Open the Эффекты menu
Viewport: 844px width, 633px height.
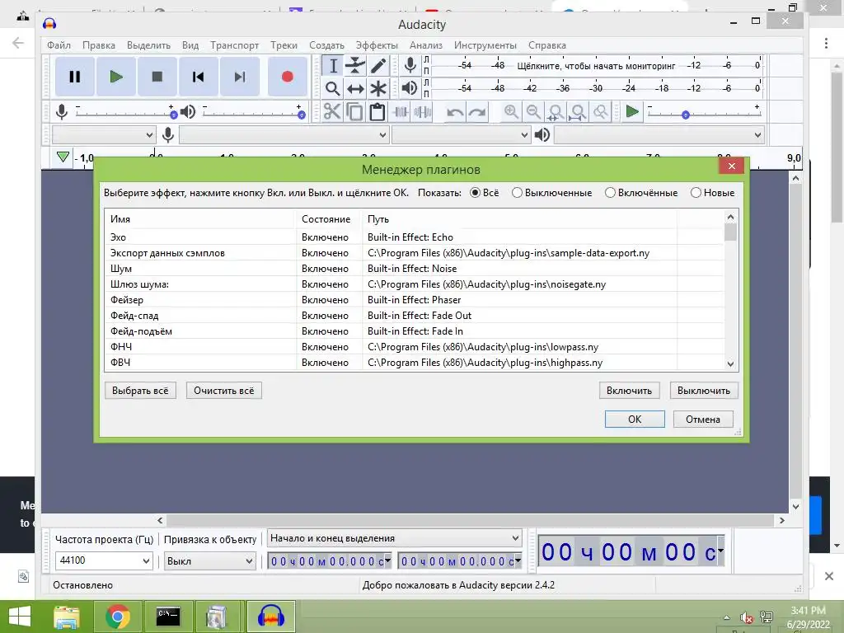tap(377, 45)
